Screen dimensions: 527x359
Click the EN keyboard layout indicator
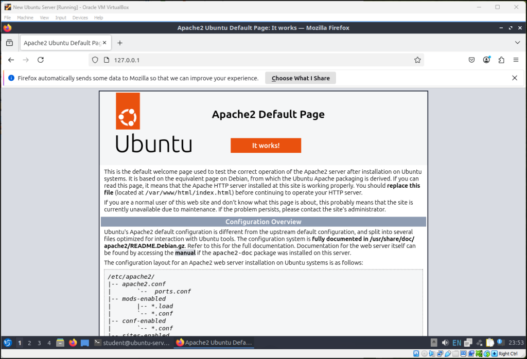point(457,343)
